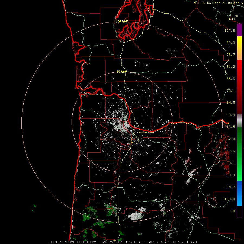
Task: Click the [KT] units label
Action: 232,19
